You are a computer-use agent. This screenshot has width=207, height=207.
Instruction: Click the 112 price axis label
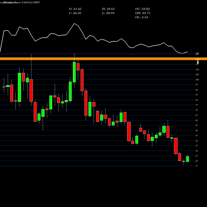[x=197, y=70]
